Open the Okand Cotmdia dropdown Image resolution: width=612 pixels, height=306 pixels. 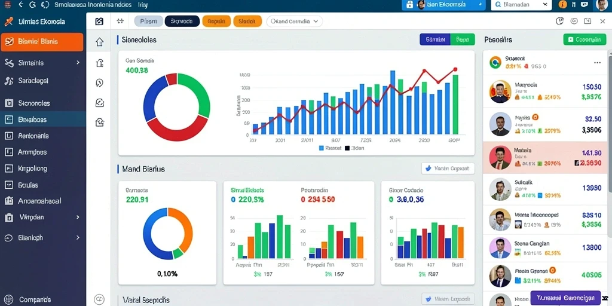click(x=294, y=22)
